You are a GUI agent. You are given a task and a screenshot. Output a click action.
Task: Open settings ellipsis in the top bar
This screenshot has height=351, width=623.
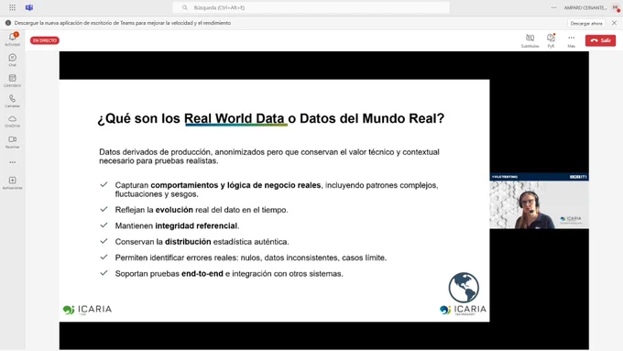[x=553, y=7]
